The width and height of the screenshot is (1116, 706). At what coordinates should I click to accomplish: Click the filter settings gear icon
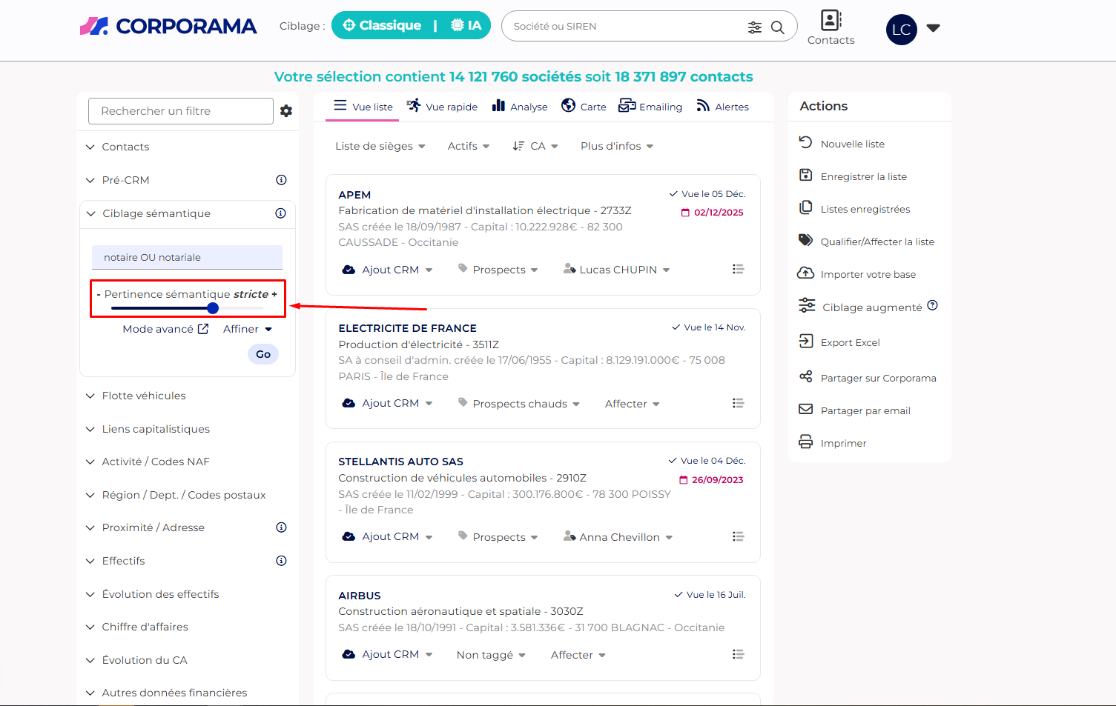[286, 111]
